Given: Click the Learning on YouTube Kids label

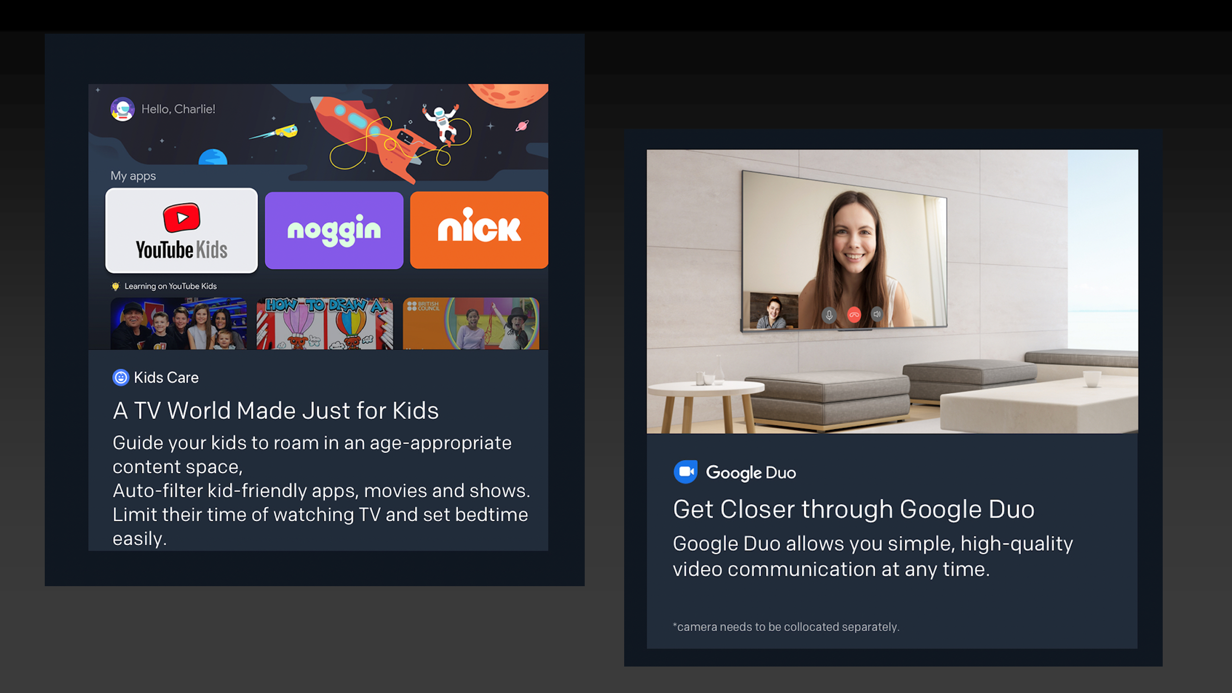Looking at the screenshot, I should [x=170, y=286].
